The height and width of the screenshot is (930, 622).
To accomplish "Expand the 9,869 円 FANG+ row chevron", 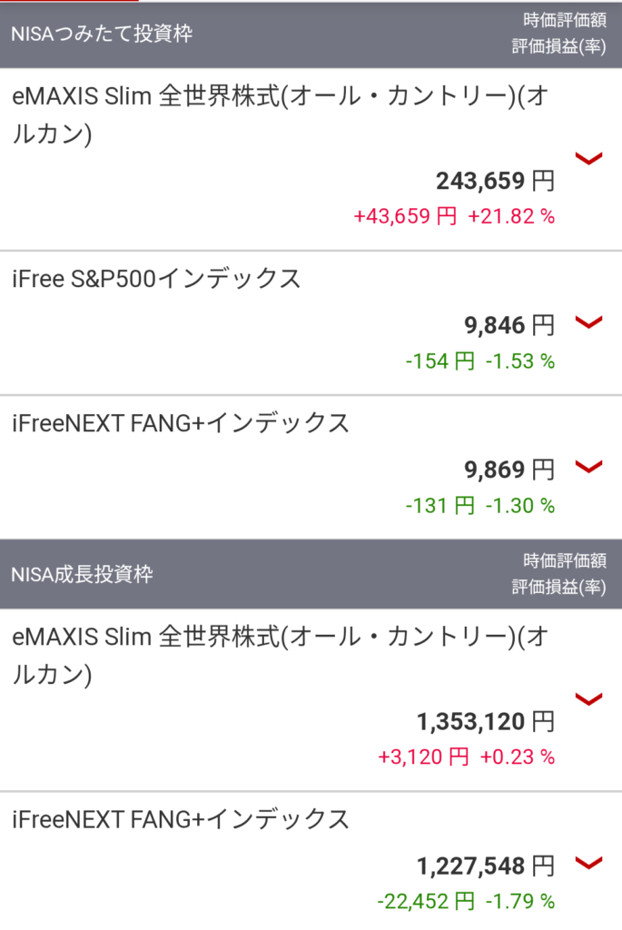I will click(589, 467).
